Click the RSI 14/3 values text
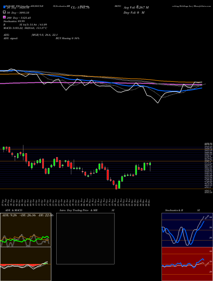Screen dimensions: 213x281 pos(33,25)
